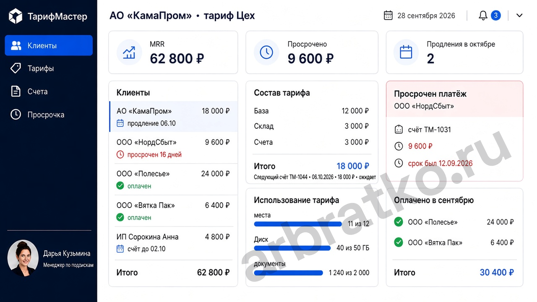Click the page title АО «КамаПром» тариф Цех
This screenshot has width=537, height=302.
click(182, 16)
